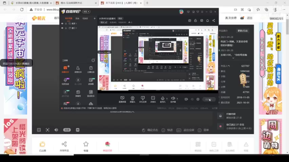Open the 制作工具 icon
Viewport: 289px width, 162px height.
214,144
